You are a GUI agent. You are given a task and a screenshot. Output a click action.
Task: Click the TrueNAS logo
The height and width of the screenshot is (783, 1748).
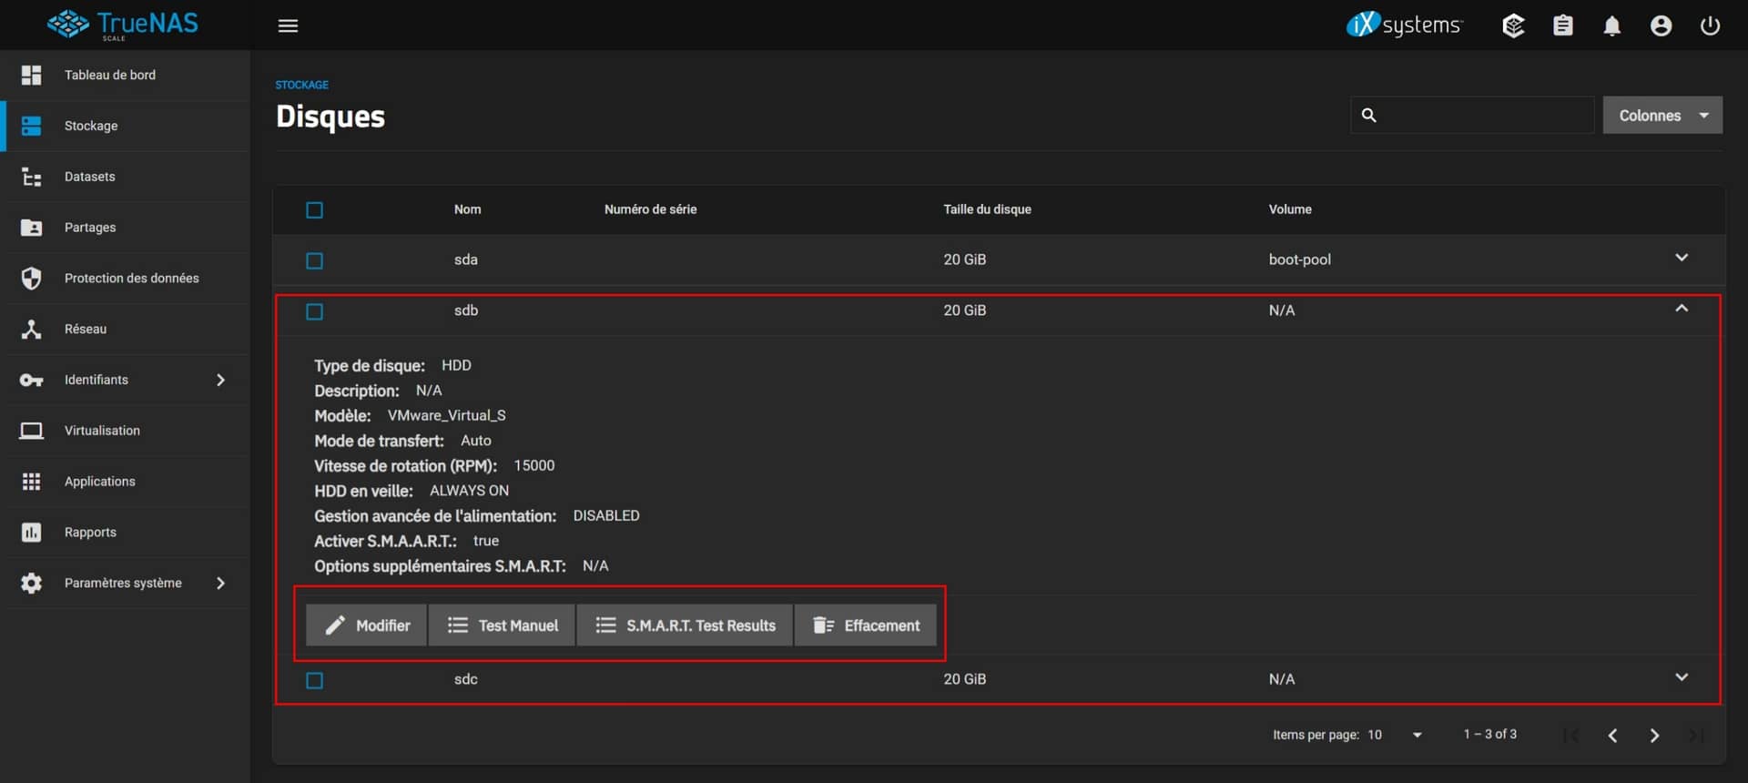[123, 25]
